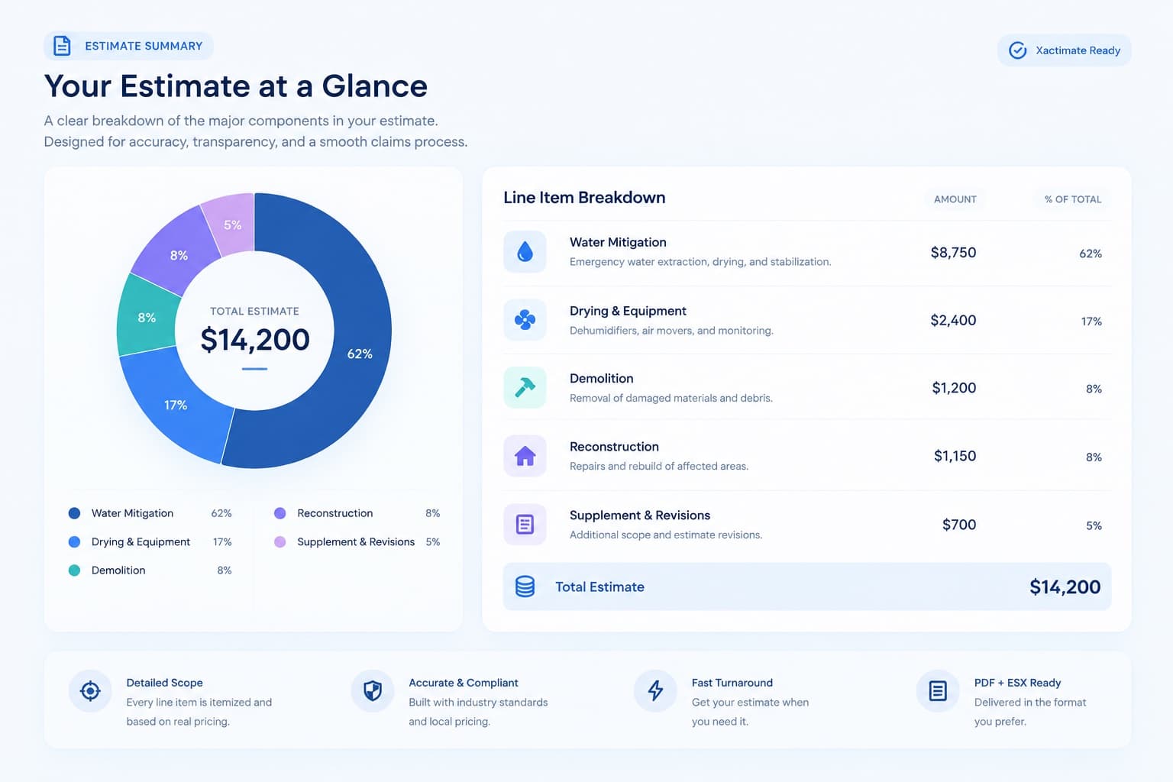1173x782 pixels.
Task: Click the document icon beside Estimate Summary
Action: pos(62,46)
